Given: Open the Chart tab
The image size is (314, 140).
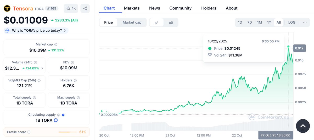Looking at the screenshot, I should point(109,8).
